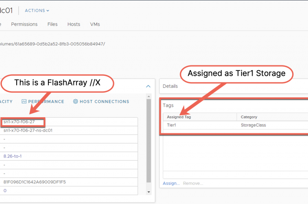The width and height of the screenshot is (308, 204).
Task: Sort by Category column header
Action: 249,117
